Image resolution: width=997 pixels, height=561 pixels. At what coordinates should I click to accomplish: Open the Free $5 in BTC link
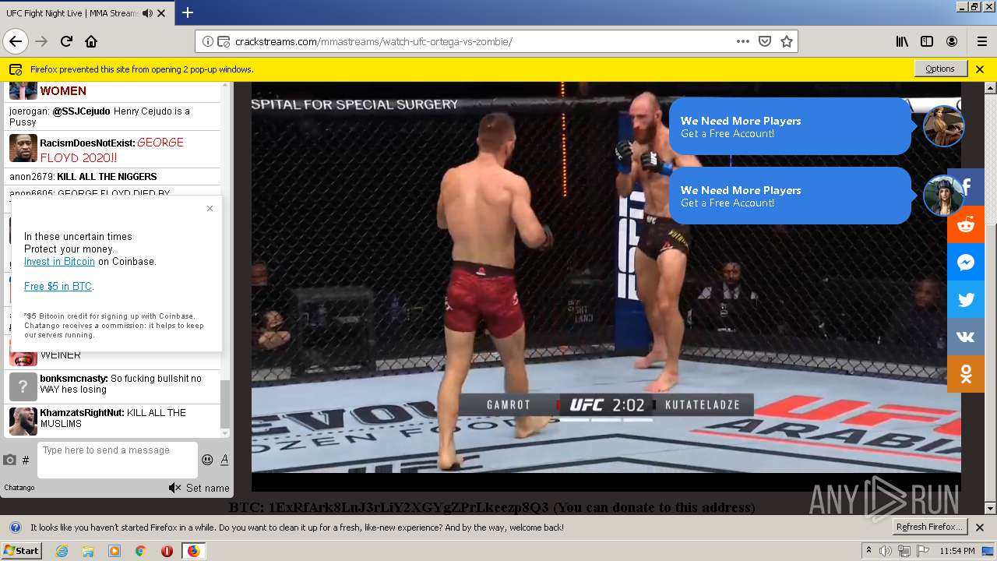point(58,286)
